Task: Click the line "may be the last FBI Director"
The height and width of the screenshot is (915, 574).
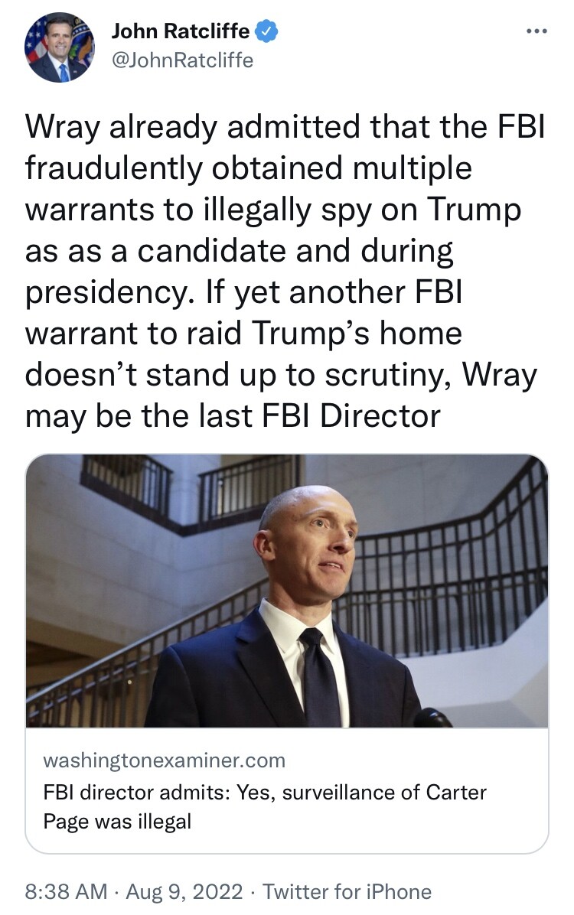Action: [x=233, y=416]
